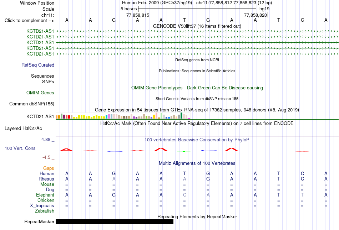Select the Zebrafish species row label
Viewport: 339px width, 230px height.
[45, 211]
